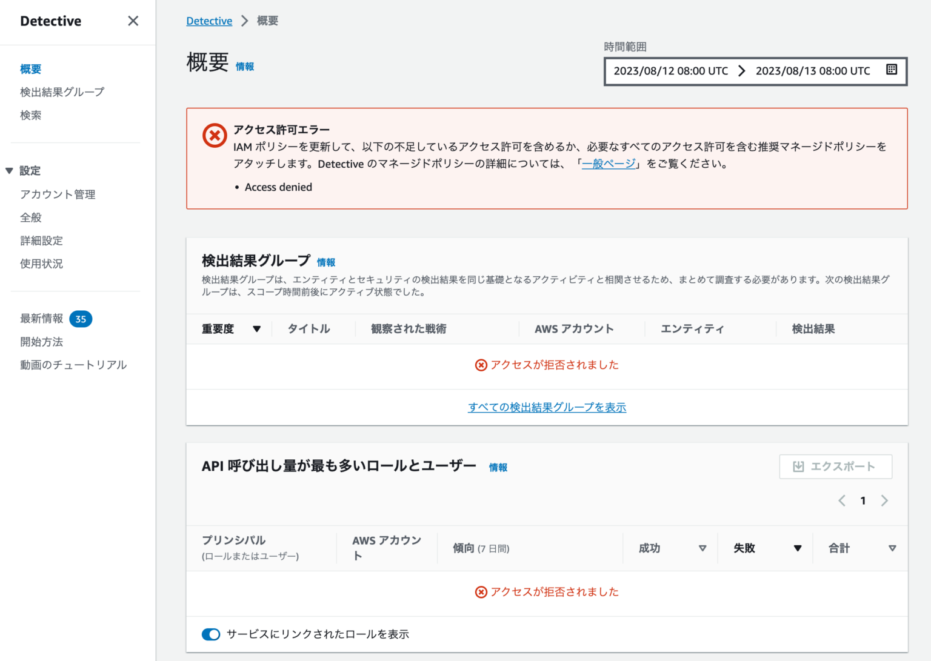
Task: Click the Detective breadcrumb link
Action: (x=209, y=20)
